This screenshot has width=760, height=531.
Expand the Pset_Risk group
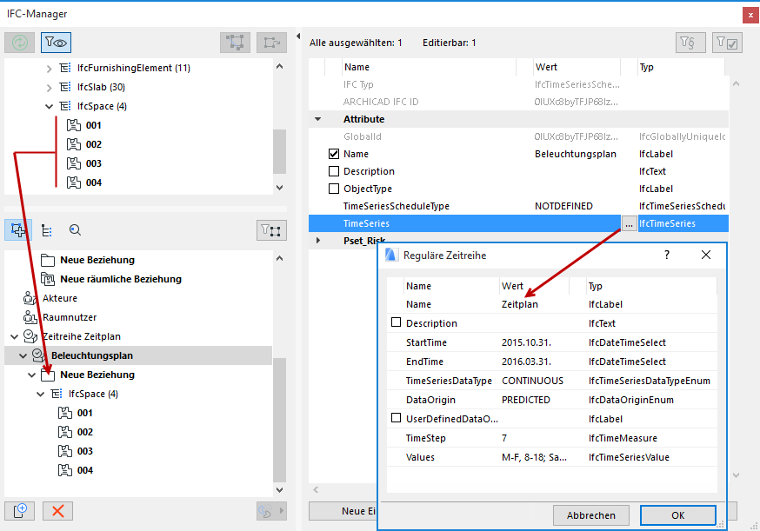click(x=318, y=241)
